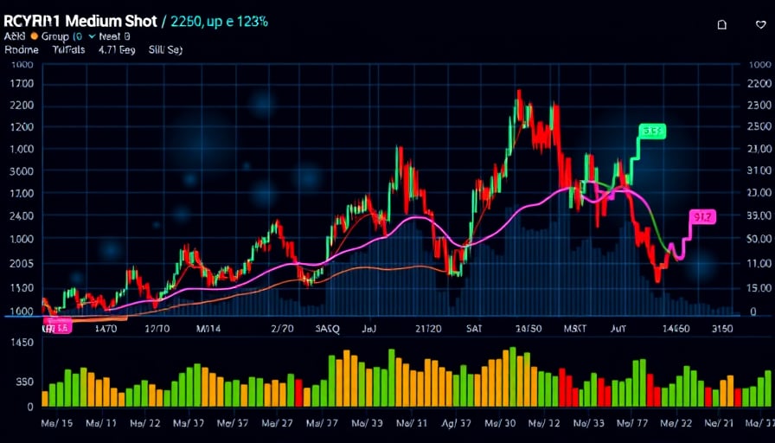Open the 4.71 Eeg tab
Viewport: 775px width, 443px height.
coord(117,50)
